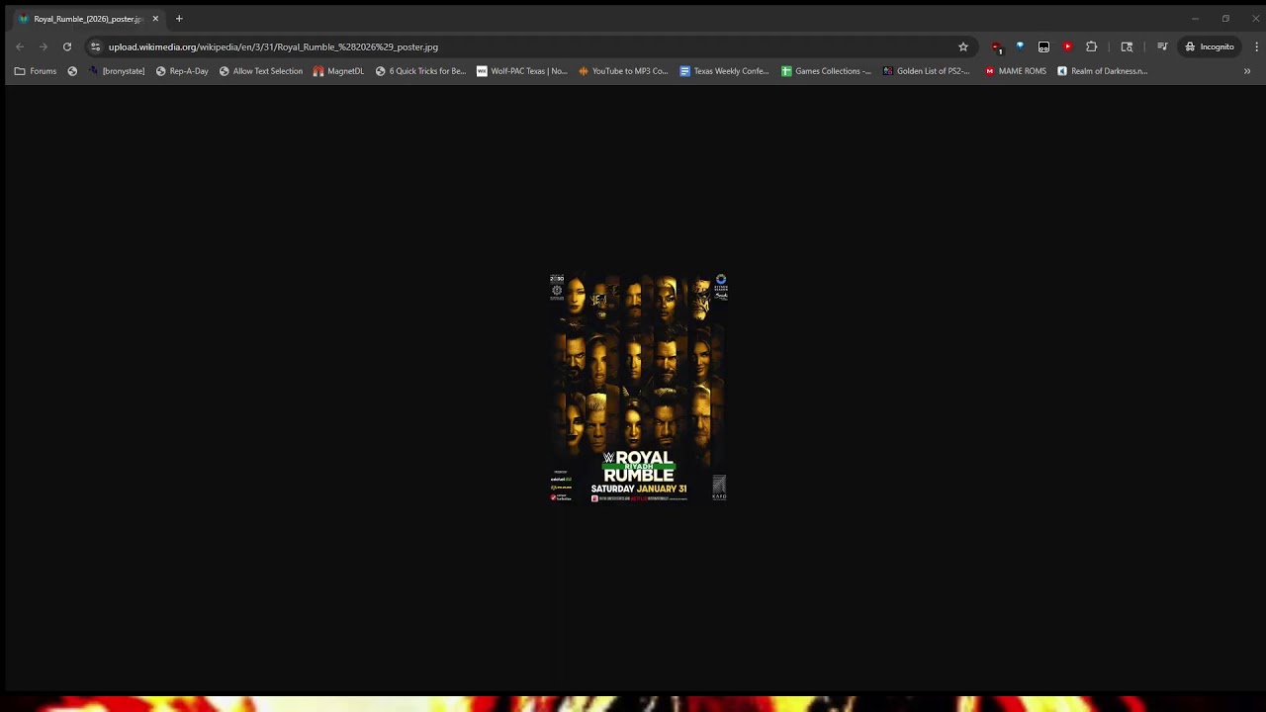Open the white square face extension
Screen dimensions: 1266x712
(x=1043, y=46)
